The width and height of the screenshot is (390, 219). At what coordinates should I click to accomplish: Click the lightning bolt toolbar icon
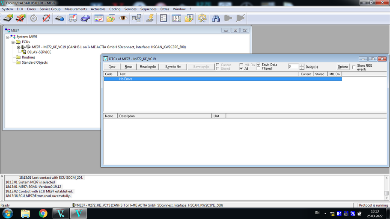pyautogui.click(x=150, y=18)
